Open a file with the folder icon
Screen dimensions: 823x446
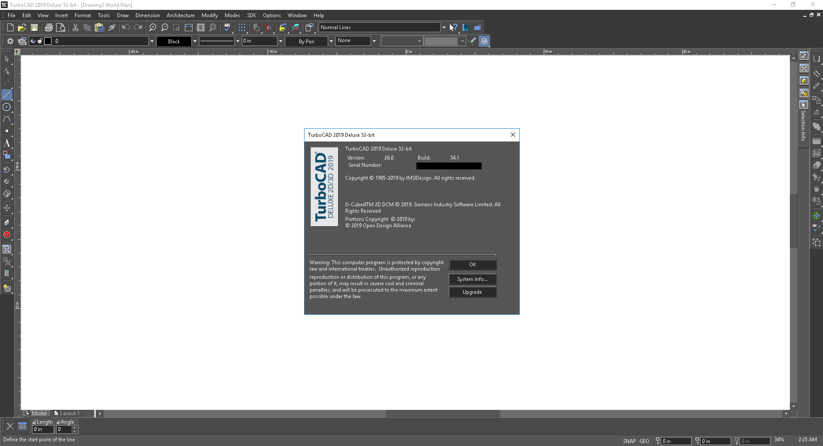(x=22, y=27)
